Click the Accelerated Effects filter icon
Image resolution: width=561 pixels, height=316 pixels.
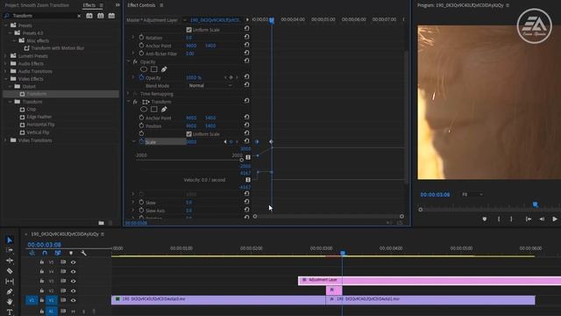coord(89,16)
